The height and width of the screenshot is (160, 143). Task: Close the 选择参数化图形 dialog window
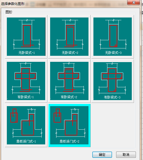pyautogui.click(x=133, y=2)
